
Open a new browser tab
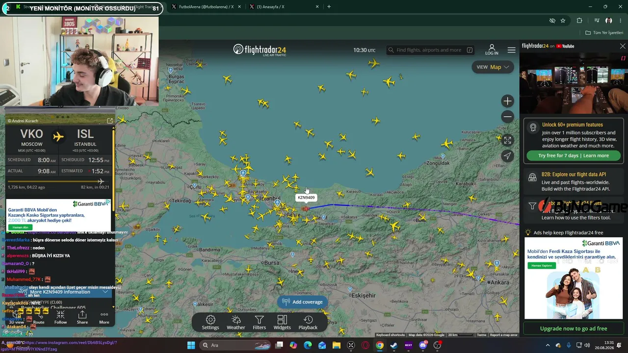pyautogui.click(x=329, y=7)
